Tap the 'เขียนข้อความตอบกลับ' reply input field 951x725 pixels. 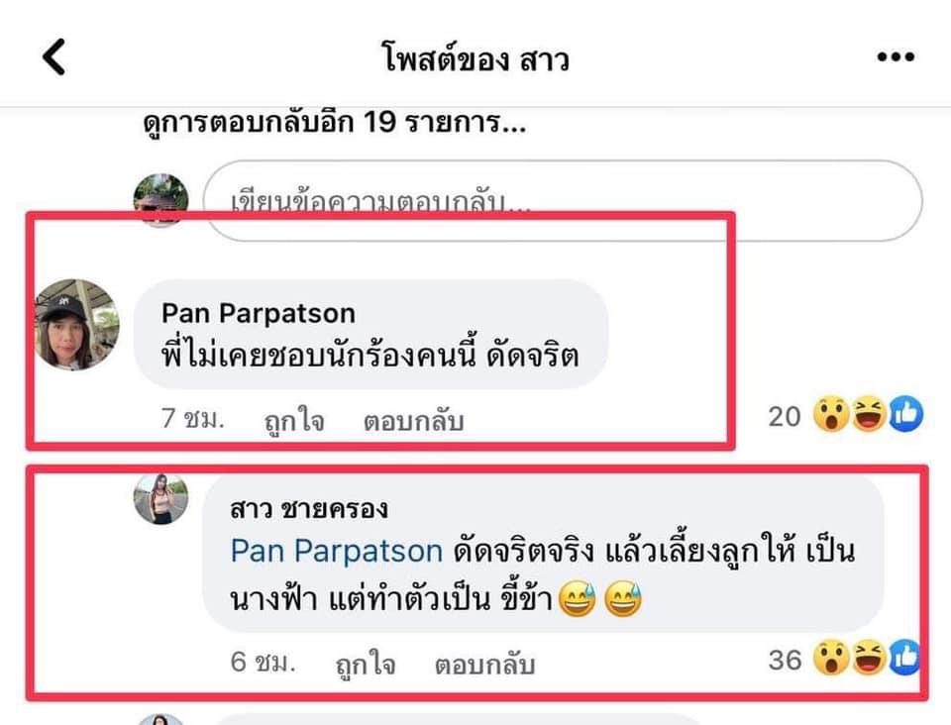pyautogui.click(x=563, y=201)
